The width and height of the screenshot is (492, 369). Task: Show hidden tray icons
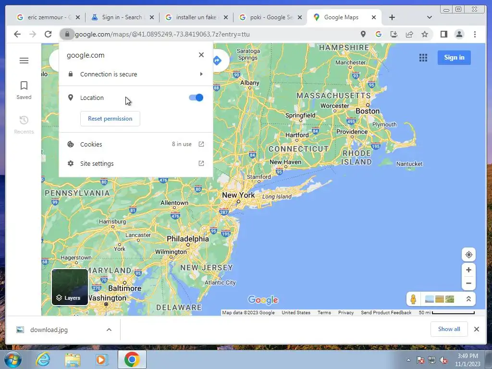[x=408, y=360]
